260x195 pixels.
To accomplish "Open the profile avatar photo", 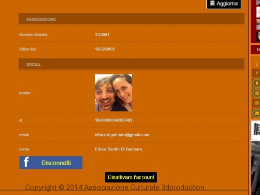I will (x=114, y=92).
